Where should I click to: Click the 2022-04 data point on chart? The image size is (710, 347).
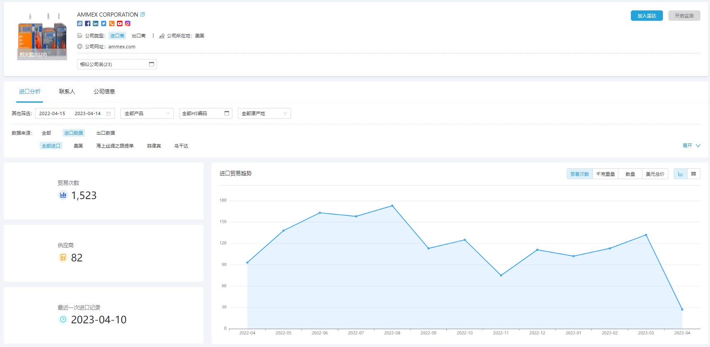(247, 263)
